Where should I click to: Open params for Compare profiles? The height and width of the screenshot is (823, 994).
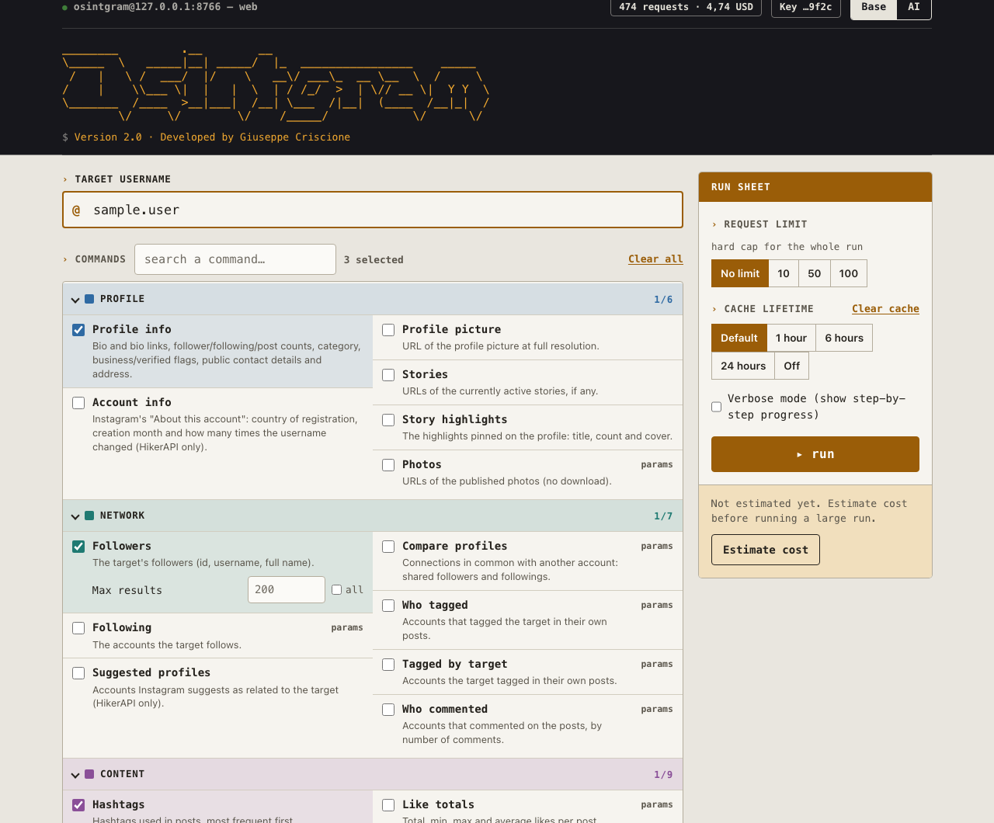pos(657,546)
